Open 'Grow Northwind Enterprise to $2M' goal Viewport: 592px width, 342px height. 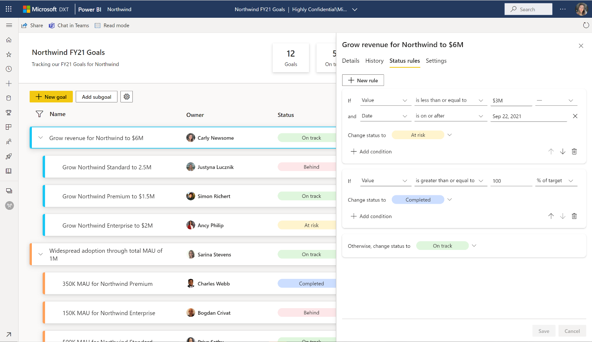coord(108,226)
